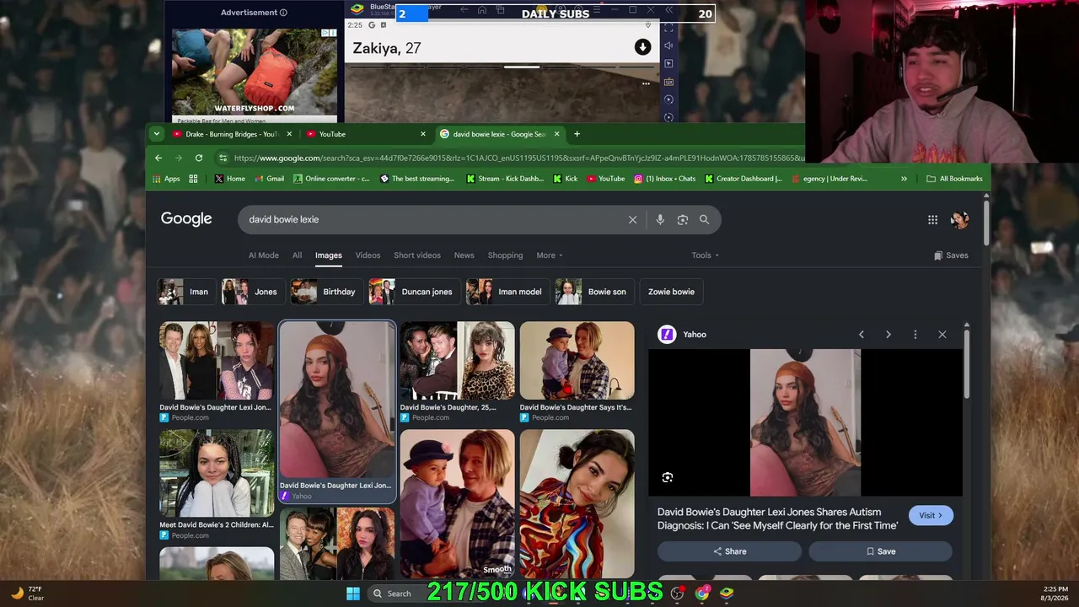
Task: Open a new Chrome tab
Action: point(577,134)
